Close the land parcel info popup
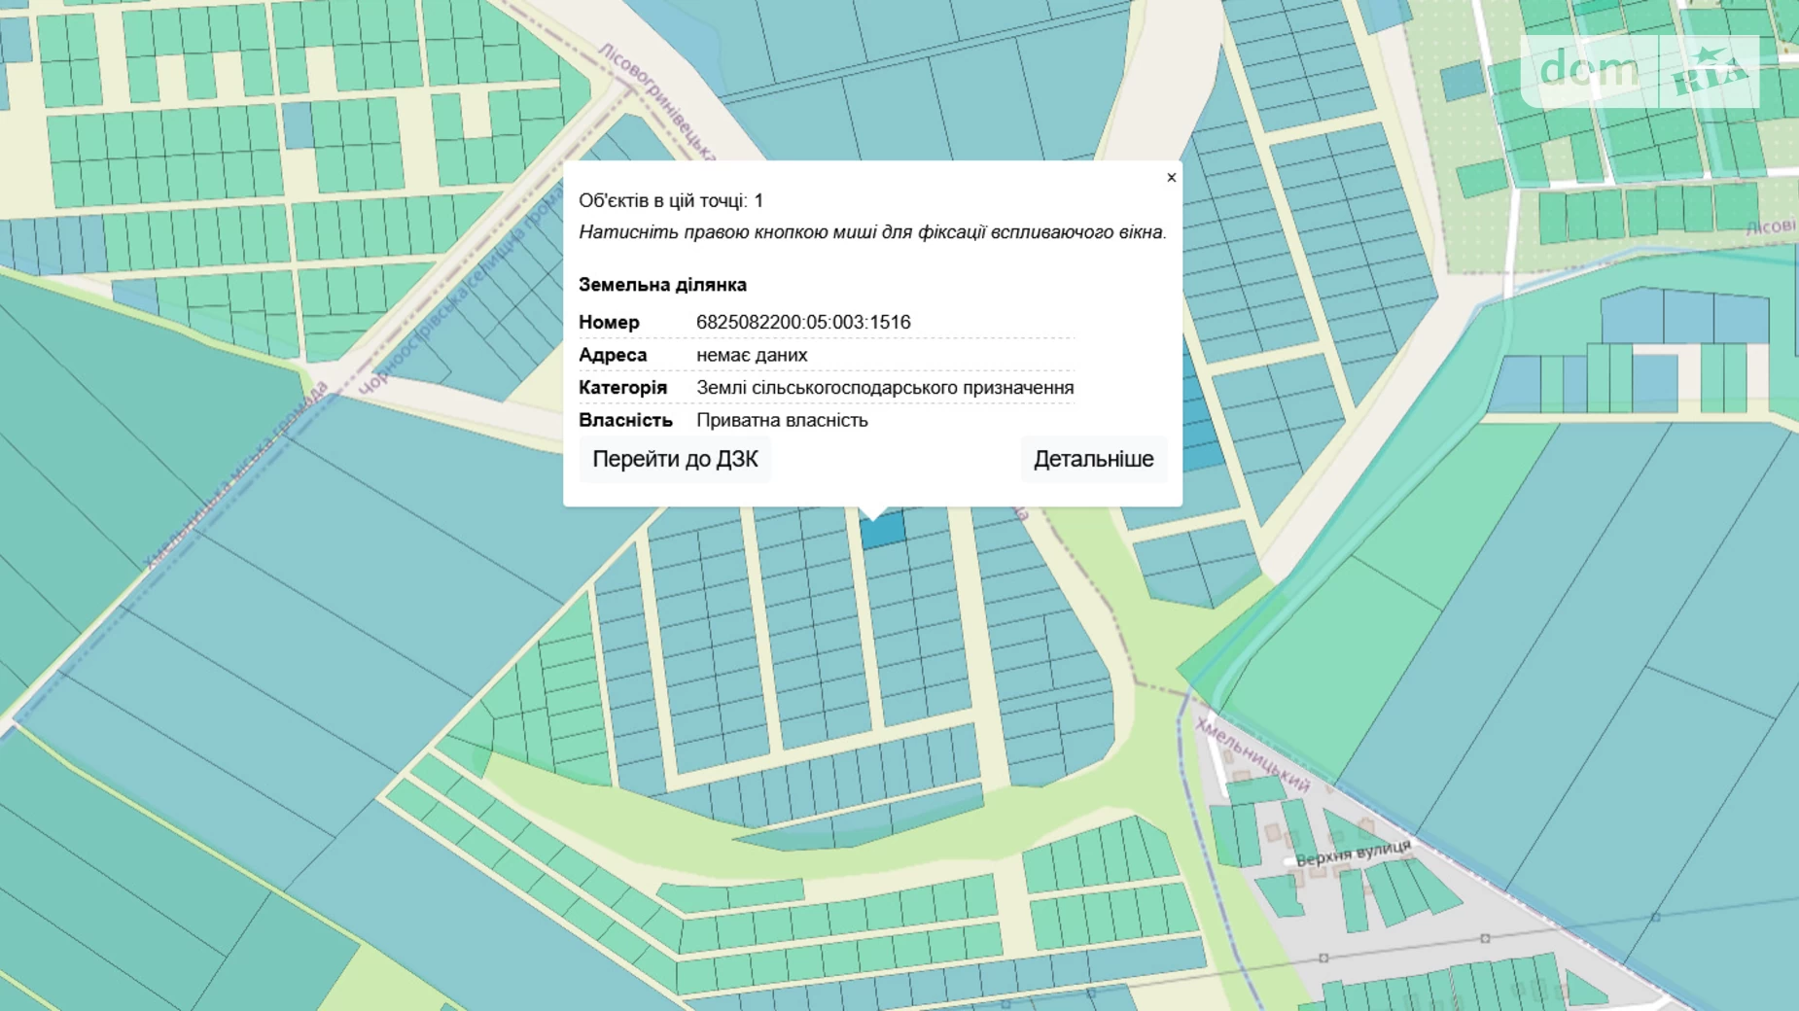The height and width of the screenshot is (1011, 1799). click(x=1171, y=178)
